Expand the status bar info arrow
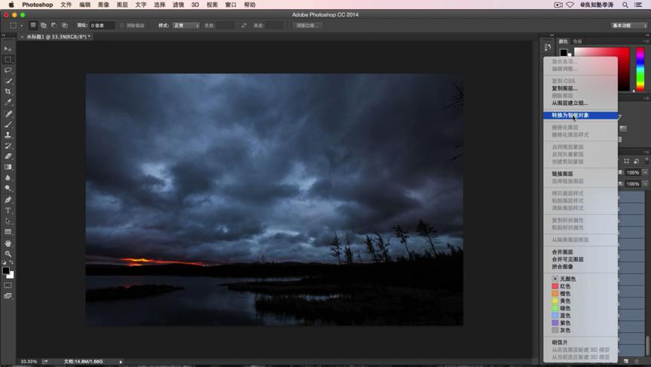Screen dimensions: 651x367 (121, 362)
